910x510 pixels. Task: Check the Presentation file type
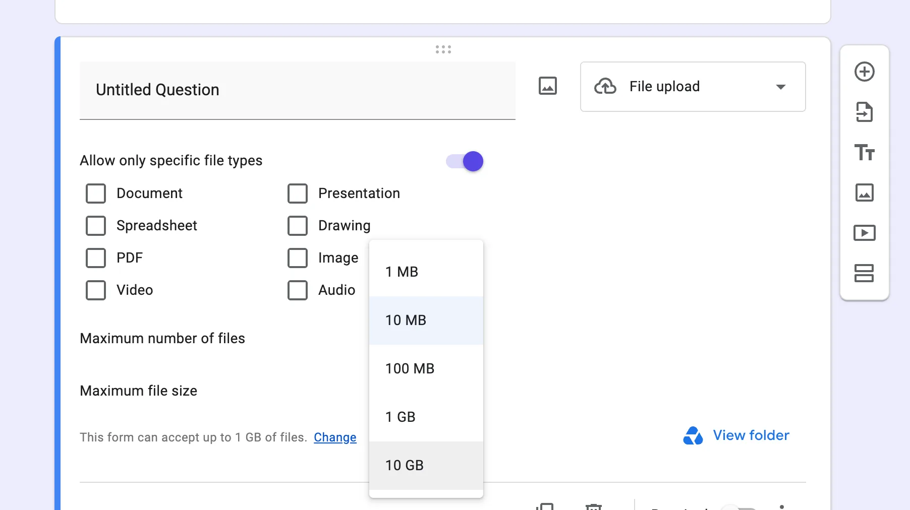pos(298,194)
